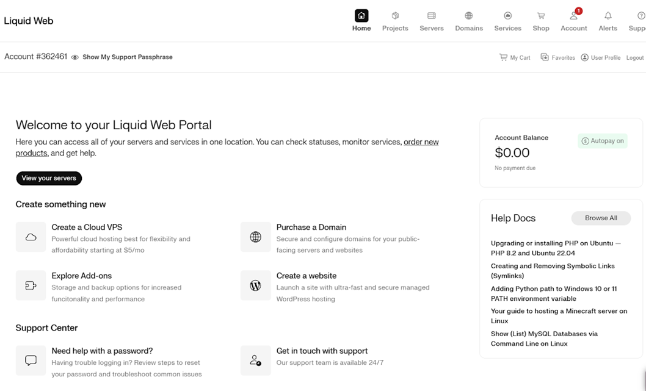Reveal passphrase using the eye icon
Viewport: 646px width, 391px height.
coord(74,57)
